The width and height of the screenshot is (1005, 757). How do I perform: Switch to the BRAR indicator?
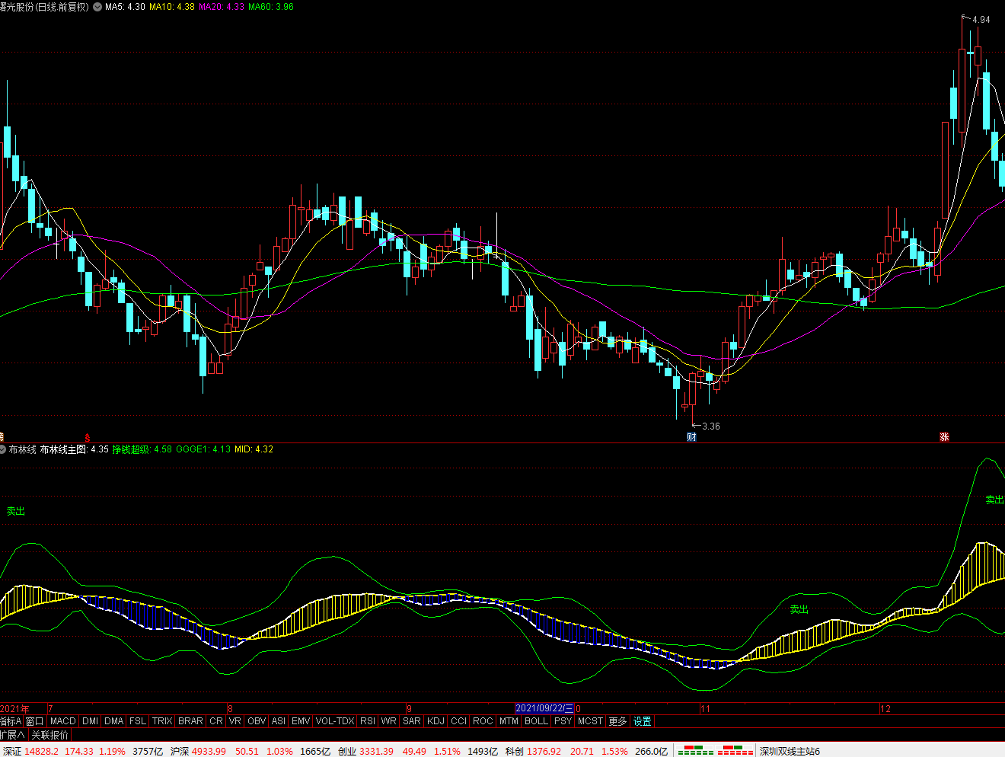point(190,721)
